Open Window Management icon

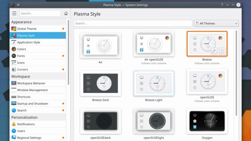point(14,90)
